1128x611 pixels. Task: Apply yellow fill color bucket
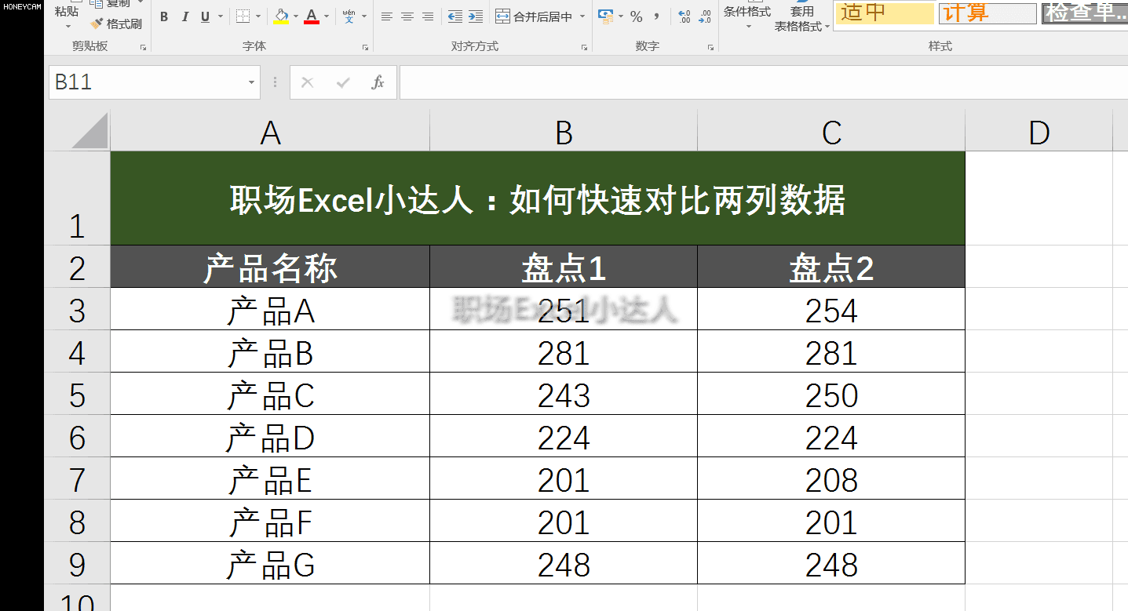[x=281, y=16]
